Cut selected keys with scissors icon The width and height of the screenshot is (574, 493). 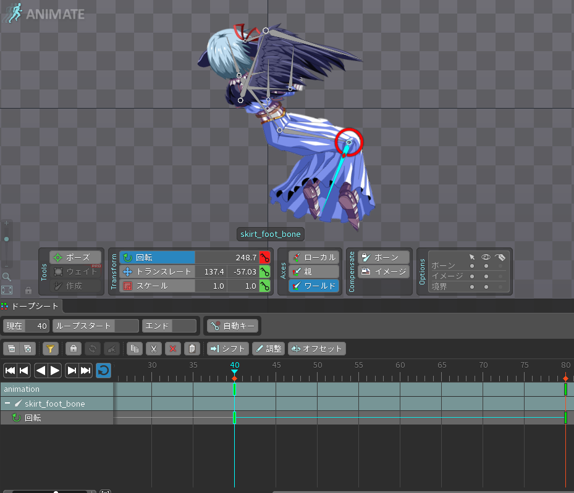154,349
